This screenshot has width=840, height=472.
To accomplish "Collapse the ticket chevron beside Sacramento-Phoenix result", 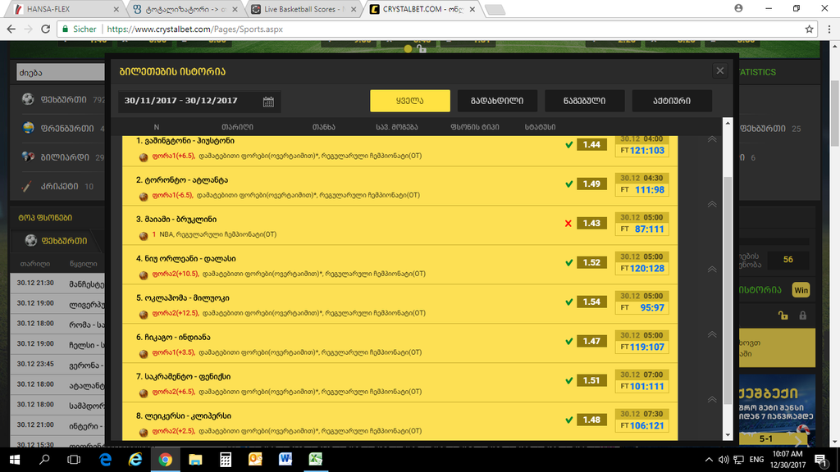I will (712, 400).
